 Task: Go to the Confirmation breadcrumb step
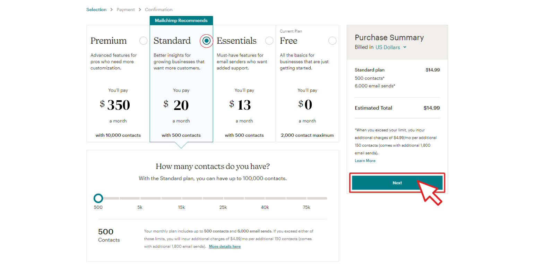click(x=159, y=10)
